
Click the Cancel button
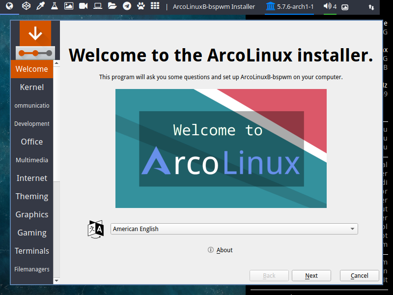point(360,276)
